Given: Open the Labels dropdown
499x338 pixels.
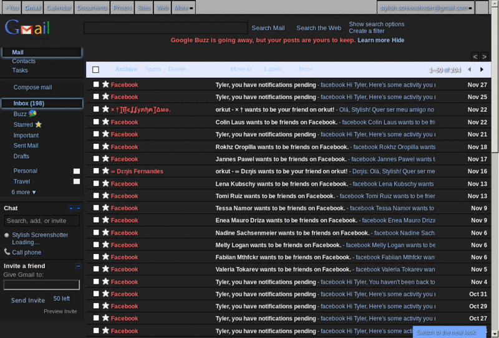Looking at the screenshot, I should pos(273,69).
